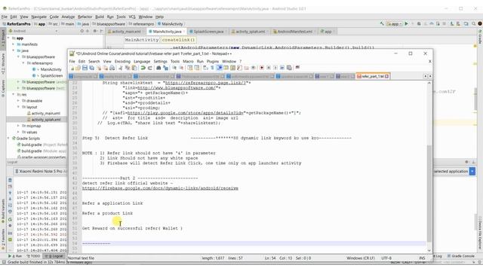
Task: Open the referearnpro.page.link URL in Notepad++
Action: coord(206,83)
